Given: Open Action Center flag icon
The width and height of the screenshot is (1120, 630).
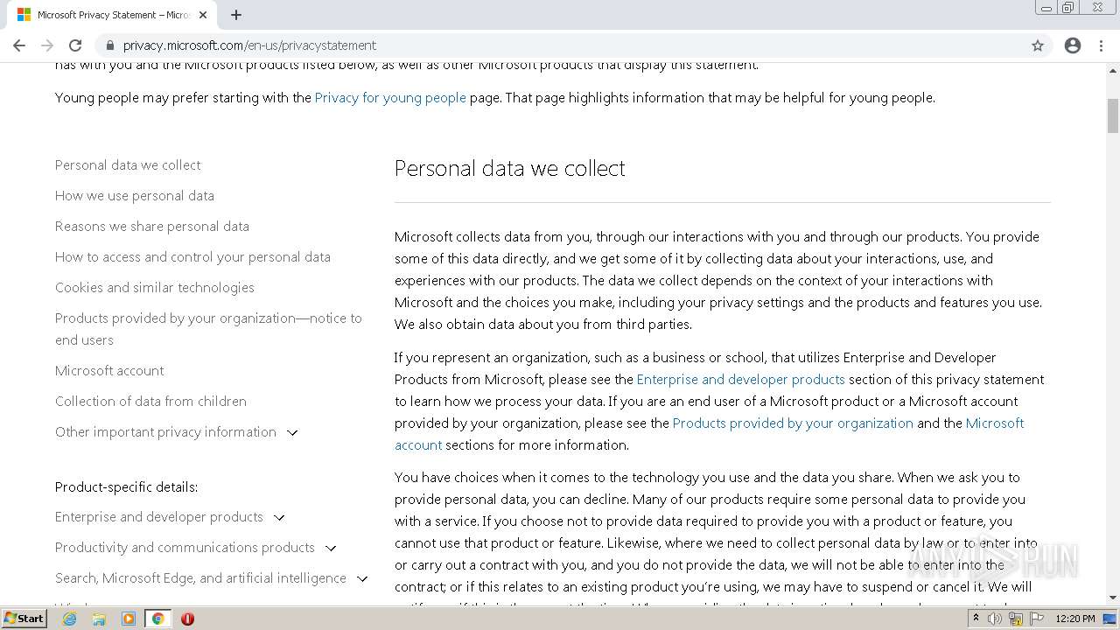Looking at the screenshot, I should (1037, 619).
